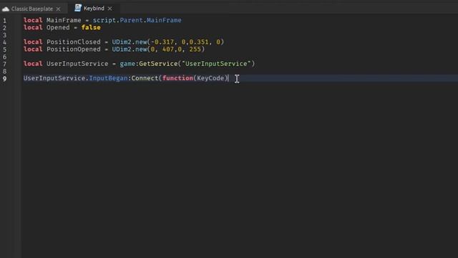
Task: Click 'Connect' on line 9
Action: click(x=145, y=78)
